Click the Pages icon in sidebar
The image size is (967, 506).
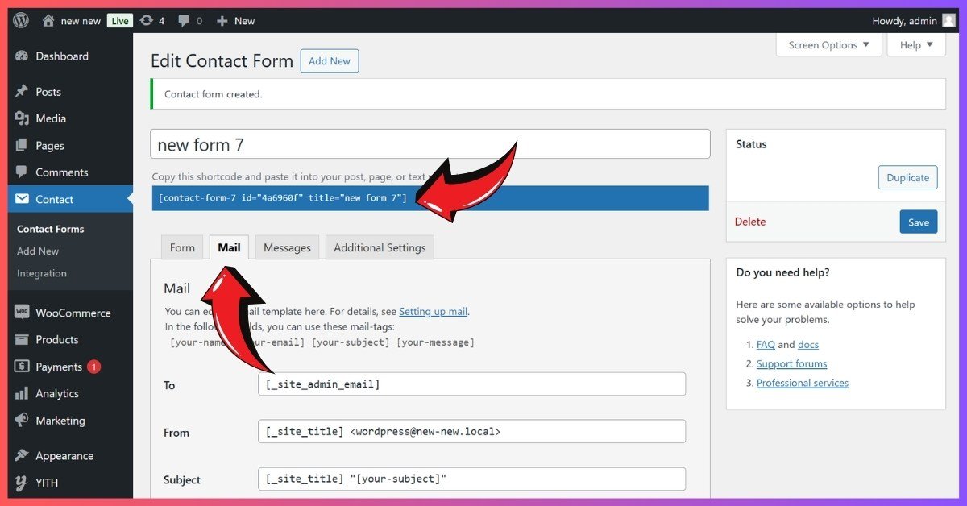coord(22,146)
